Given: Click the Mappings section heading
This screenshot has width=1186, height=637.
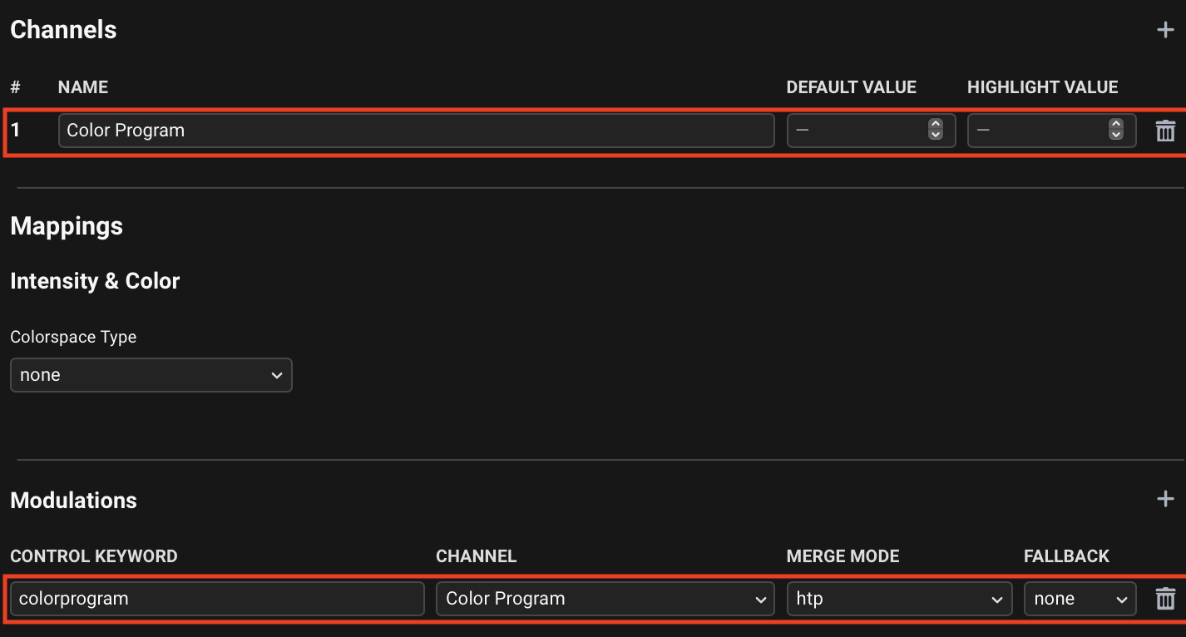Looking at the screenshot, I should click(x=67, y=226).
